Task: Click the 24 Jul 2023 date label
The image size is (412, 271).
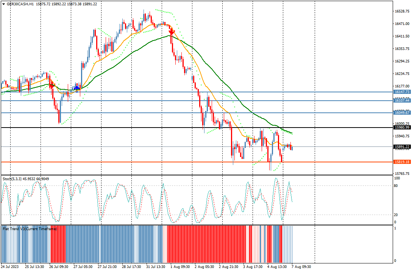Action: [10, 266]
